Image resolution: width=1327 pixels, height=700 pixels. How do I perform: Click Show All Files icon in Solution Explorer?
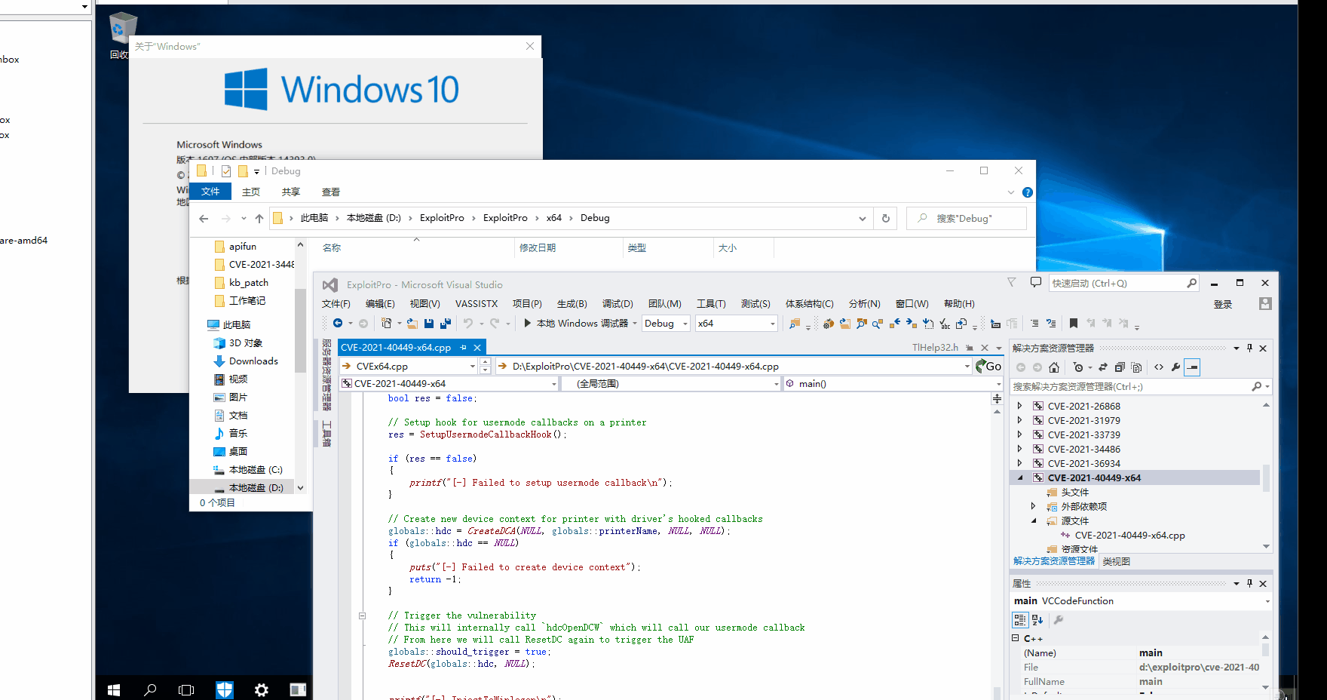[1136, 367]
